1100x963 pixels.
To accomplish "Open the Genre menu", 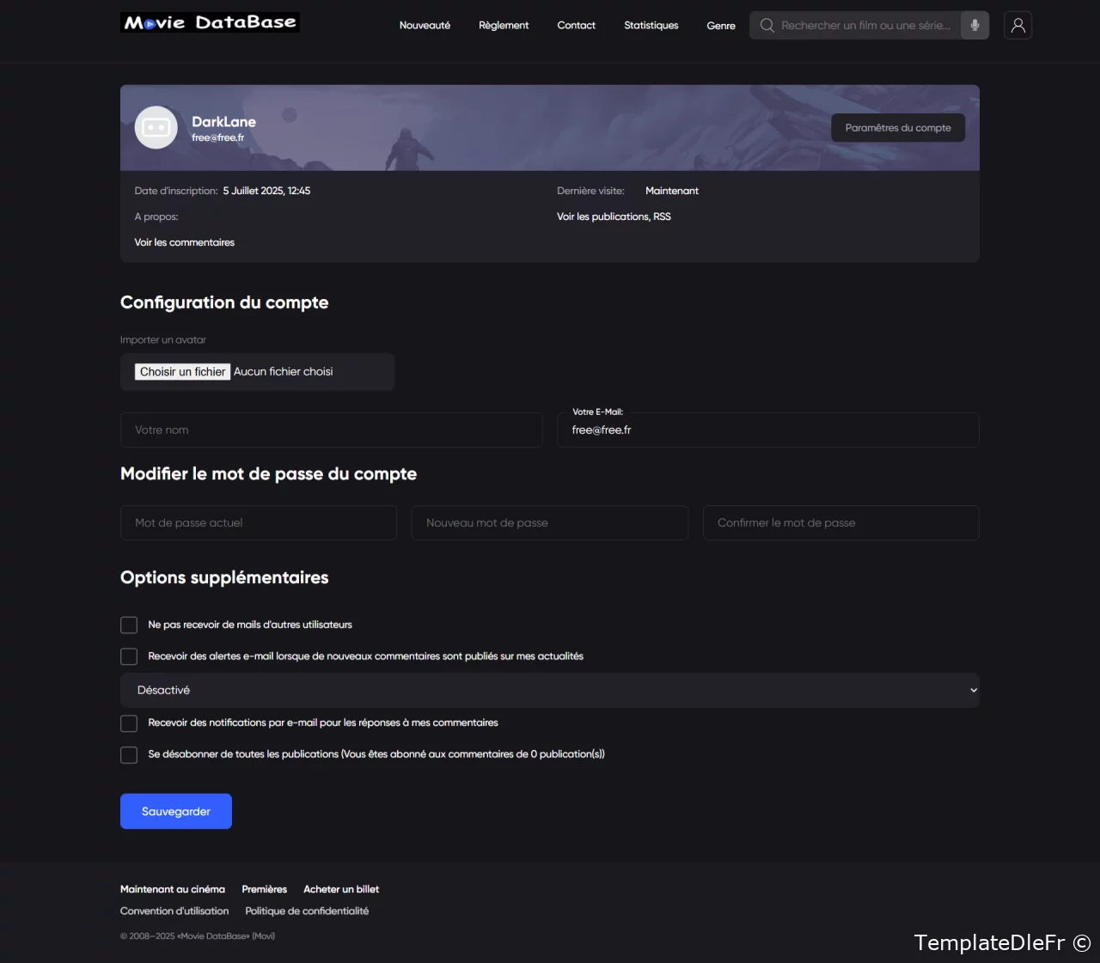I will (720, 25).
